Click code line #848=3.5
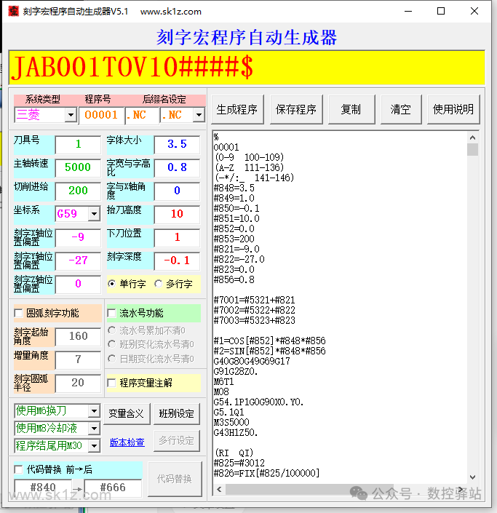 (234, 188)
